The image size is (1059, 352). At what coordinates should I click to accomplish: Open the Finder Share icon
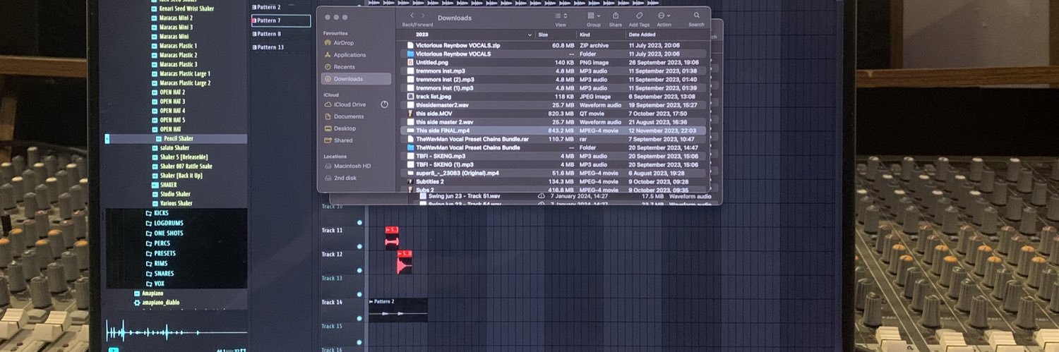(x=616, y=16)
